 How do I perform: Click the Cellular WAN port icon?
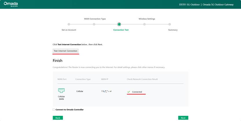pos(61,91)
